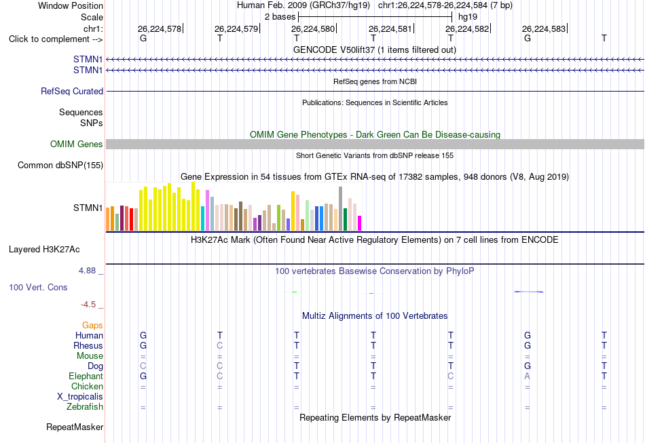Select the X_tropicalis species row label
This screenshot has width=645, height=443.
coord(80,397)
